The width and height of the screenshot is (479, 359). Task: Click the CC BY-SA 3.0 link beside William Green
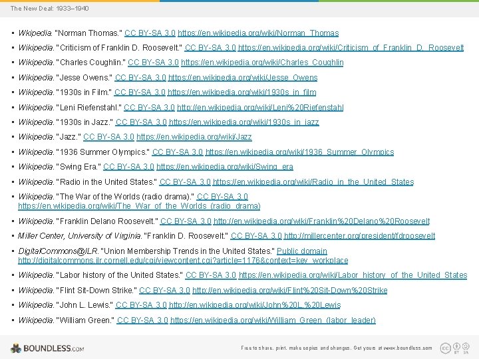[142, 320]
